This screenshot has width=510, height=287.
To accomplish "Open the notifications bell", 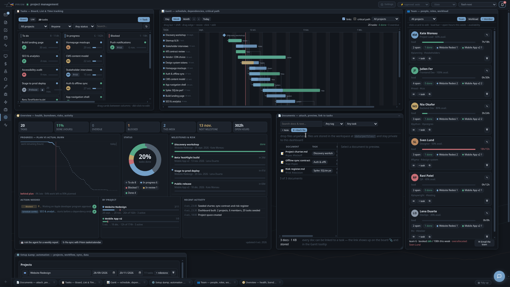I will pos(502,5).
